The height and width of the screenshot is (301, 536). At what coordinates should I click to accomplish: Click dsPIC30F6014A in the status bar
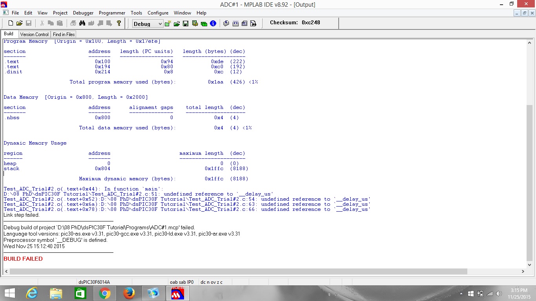[x=94, y=282]
